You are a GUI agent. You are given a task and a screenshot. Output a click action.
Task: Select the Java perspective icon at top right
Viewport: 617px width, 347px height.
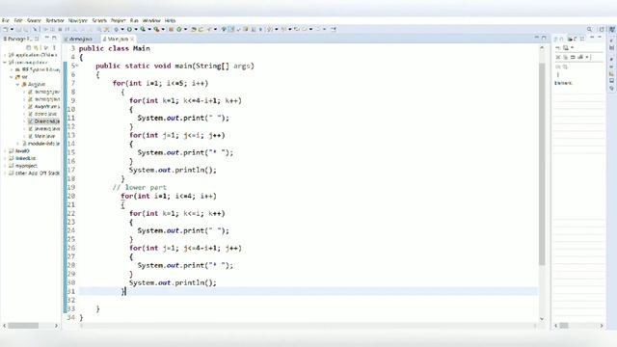[x=612, y=29]
